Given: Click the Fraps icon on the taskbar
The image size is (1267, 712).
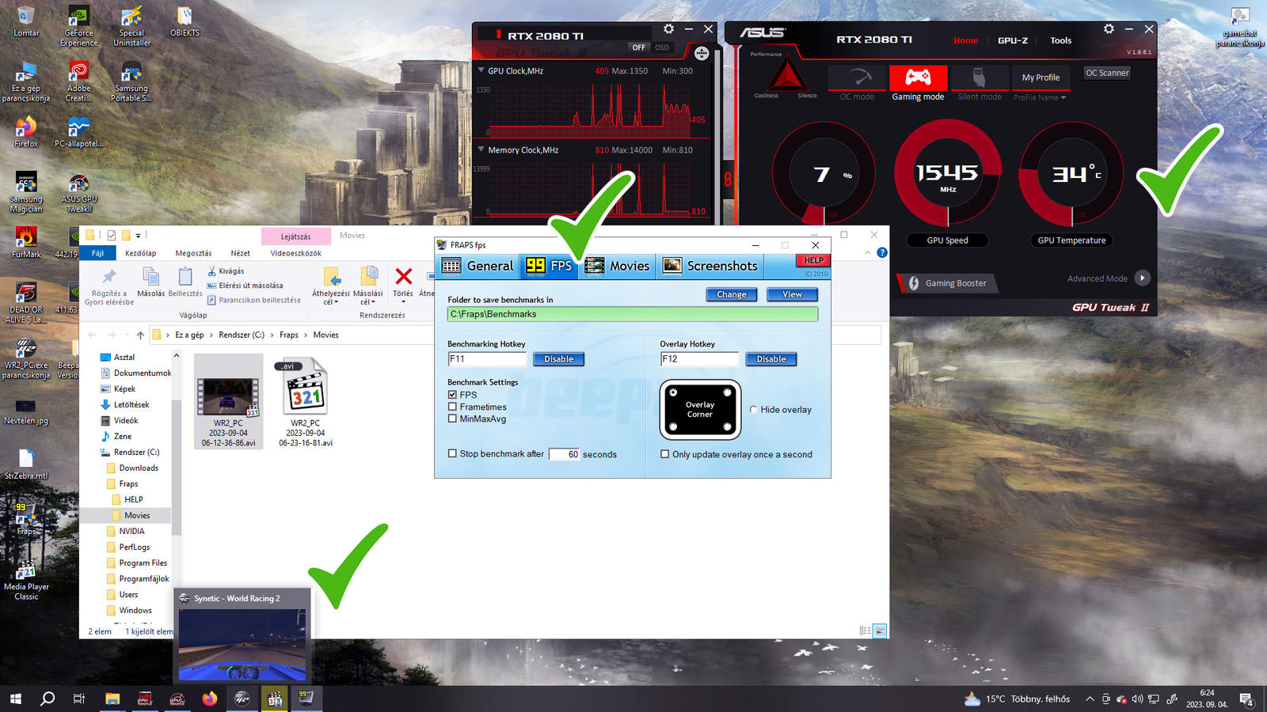Looking at the screenshot, I should coord(306,699).
